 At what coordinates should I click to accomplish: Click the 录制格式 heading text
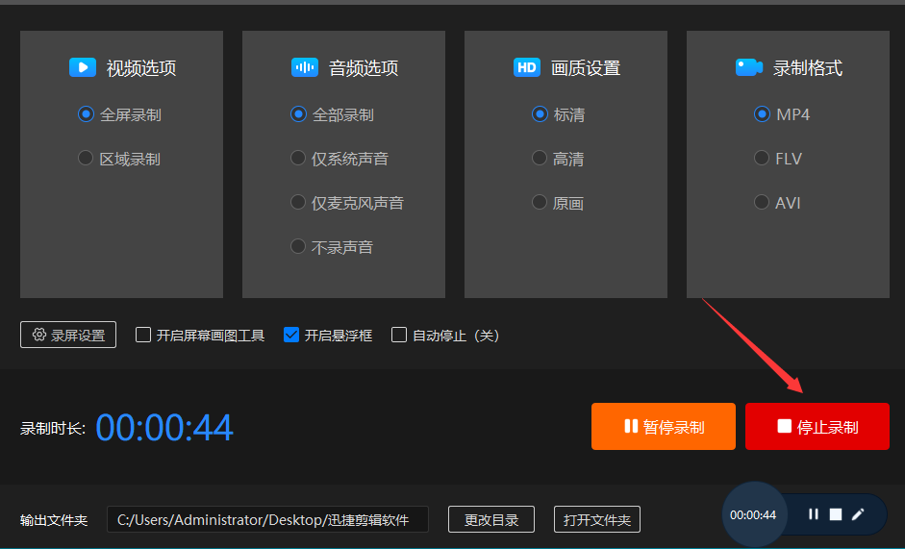tap(808, 68)
